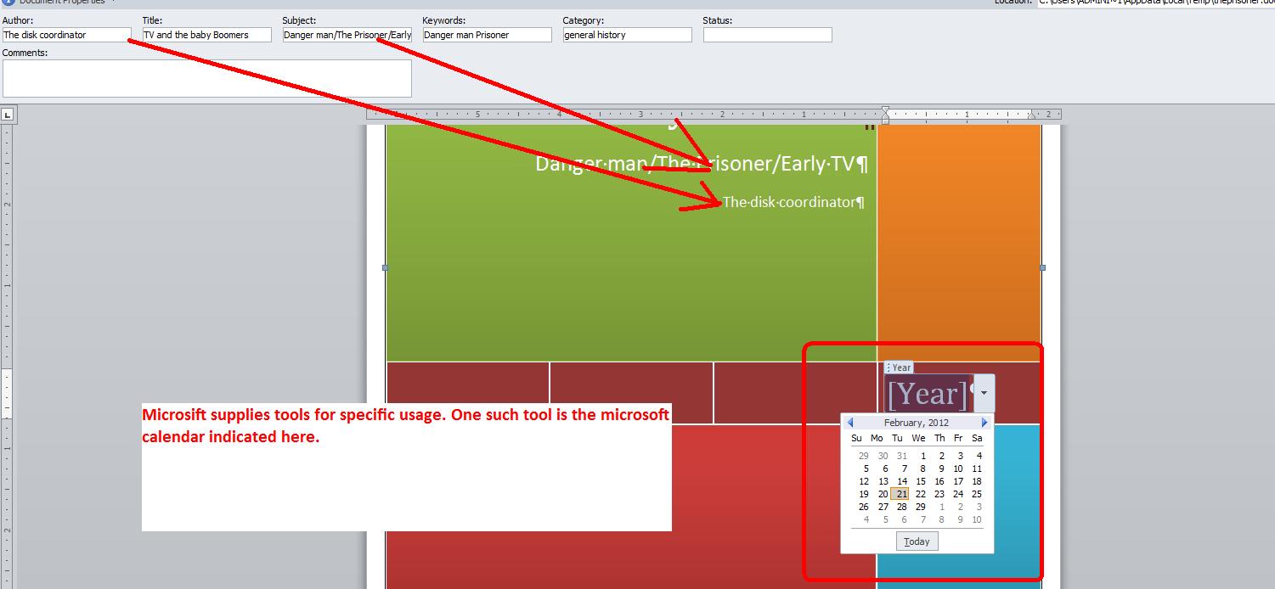Choose day 17 in the calendar
Viewport: 1275px width, 589px height.
point(958,481)
